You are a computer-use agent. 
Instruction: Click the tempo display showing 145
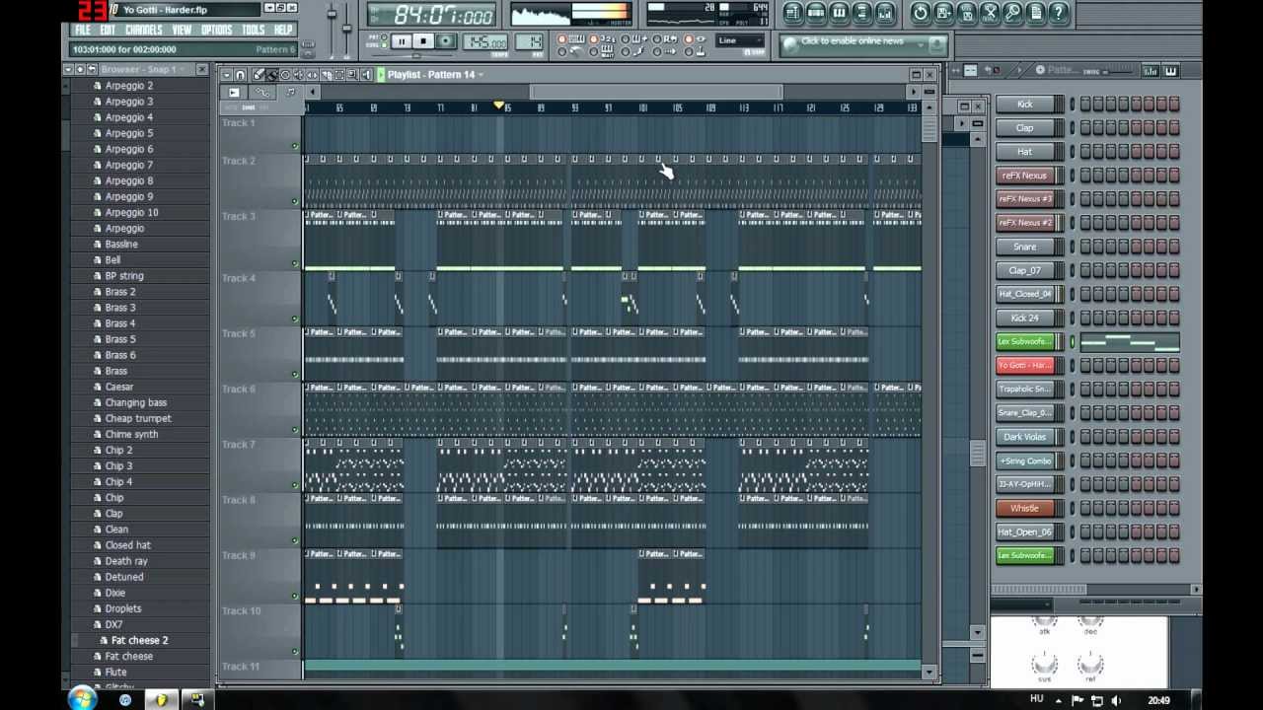(x=484, y=41)
